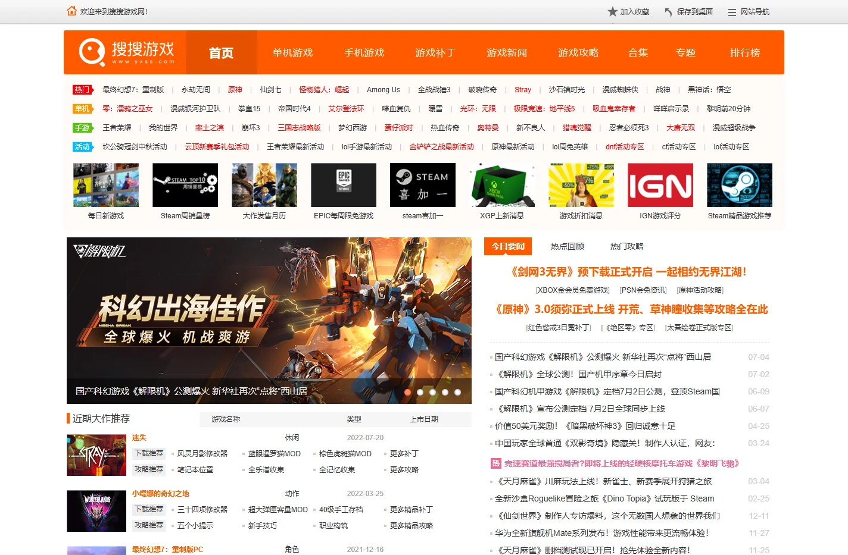Open the 黑神话：悟空 link

tap(709, 90)
